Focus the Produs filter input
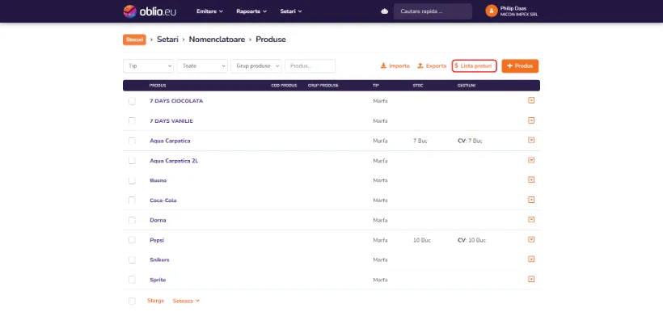 [x=310, y=66]
